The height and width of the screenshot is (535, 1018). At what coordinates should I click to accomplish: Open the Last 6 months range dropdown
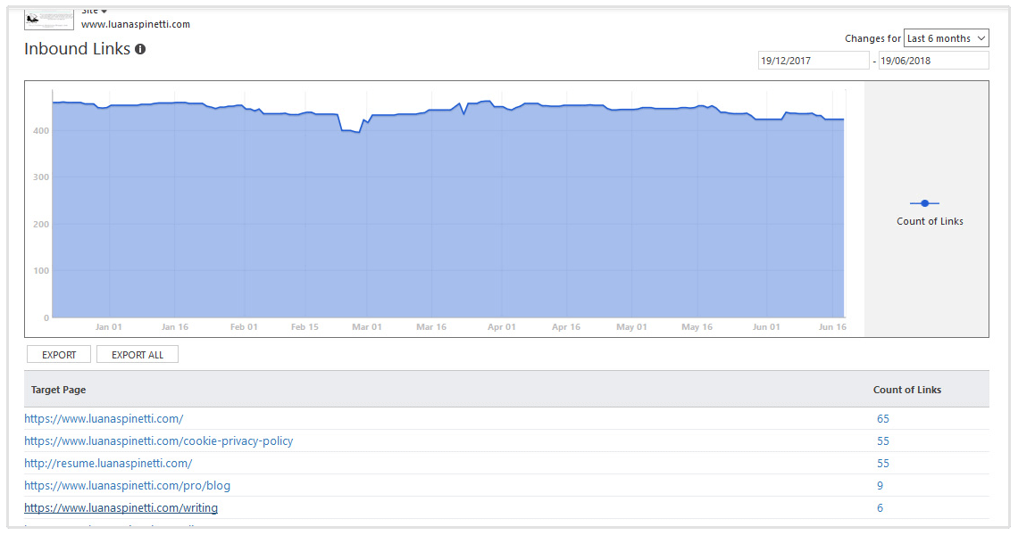pos(946,38)
